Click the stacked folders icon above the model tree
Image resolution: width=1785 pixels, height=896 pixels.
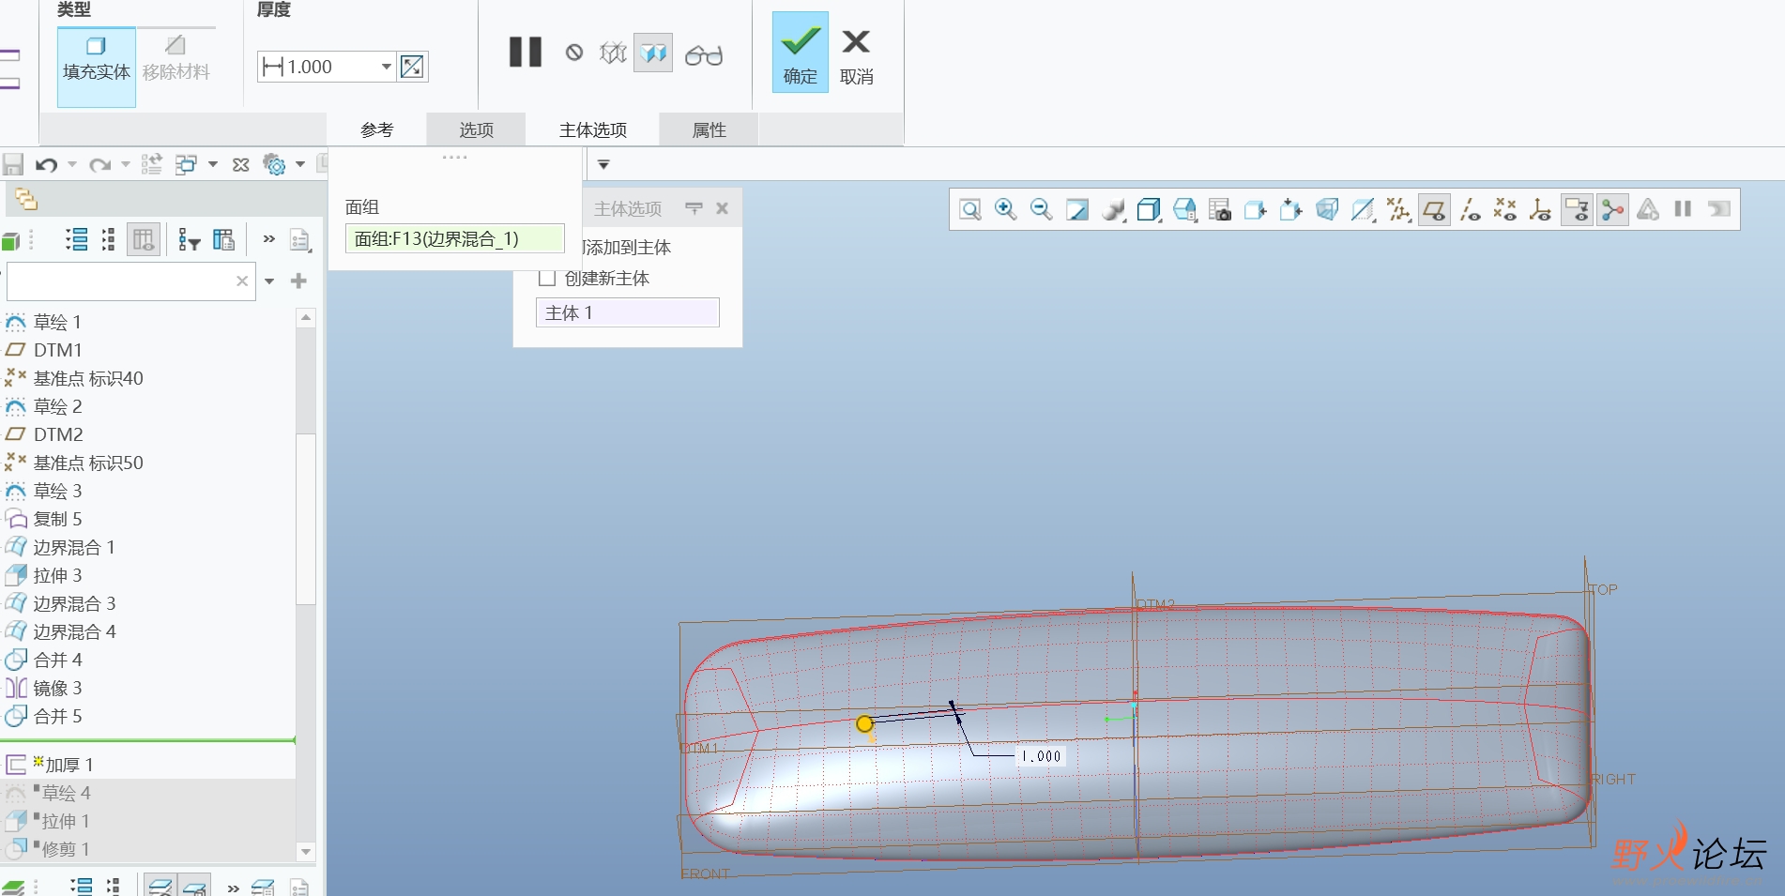(26, 200)
